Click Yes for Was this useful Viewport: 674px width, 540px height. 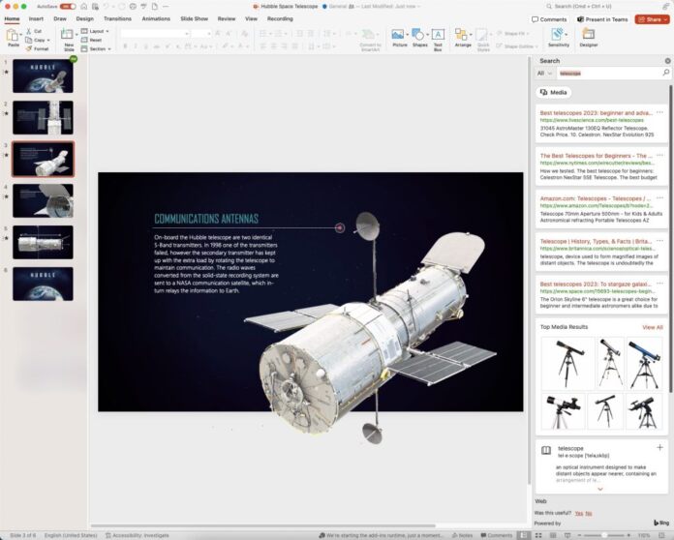pos(578,513)
